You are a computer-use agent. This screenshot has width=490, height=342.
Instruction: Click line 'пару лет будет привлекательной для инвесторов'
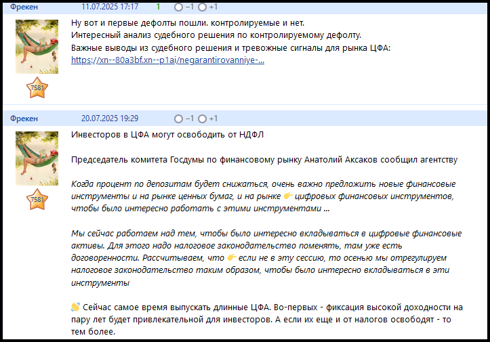(261, 320)
